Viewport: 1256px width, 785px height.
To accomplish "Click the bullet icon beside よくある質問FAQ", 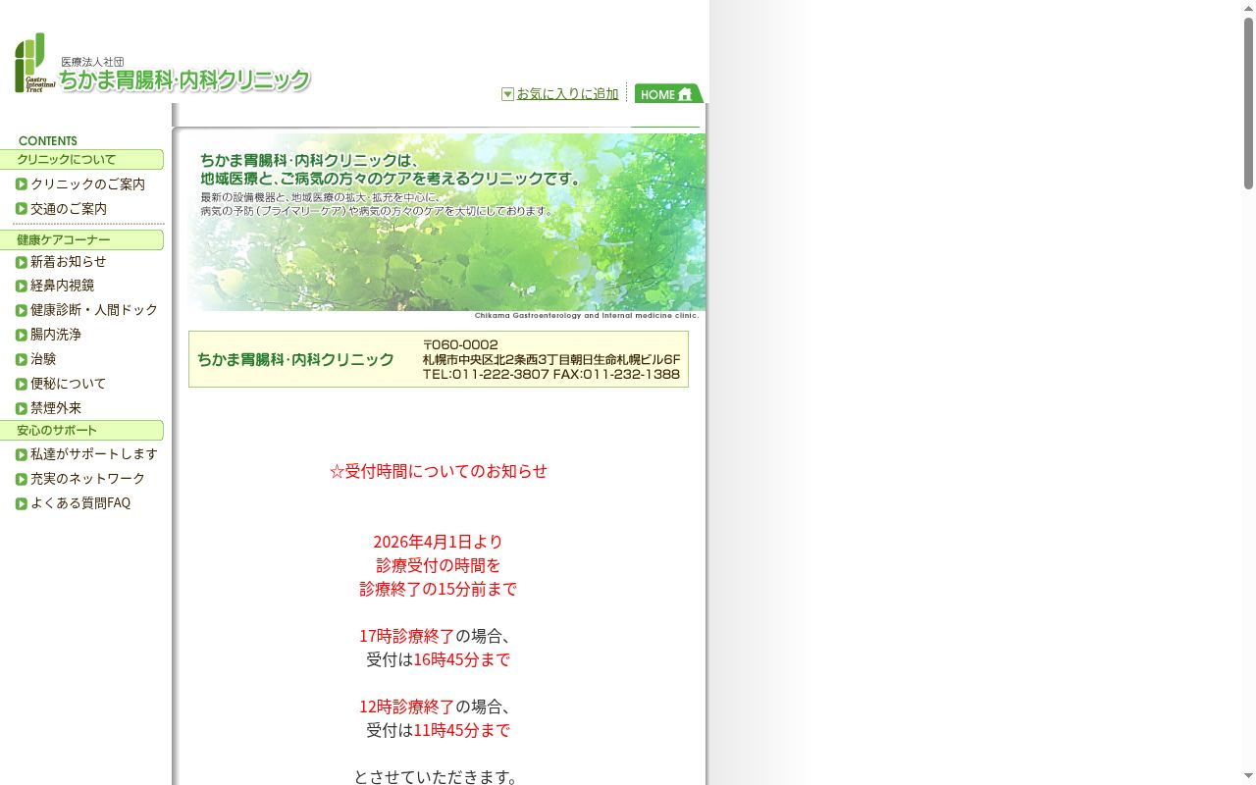I will (22, 504).
